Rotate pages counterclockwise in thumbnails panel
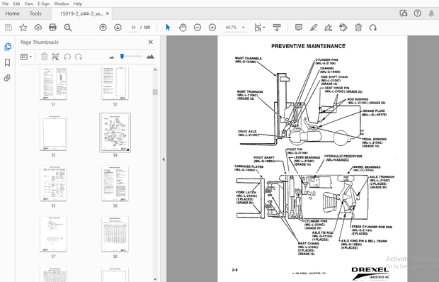 click(x=67, y=57)
